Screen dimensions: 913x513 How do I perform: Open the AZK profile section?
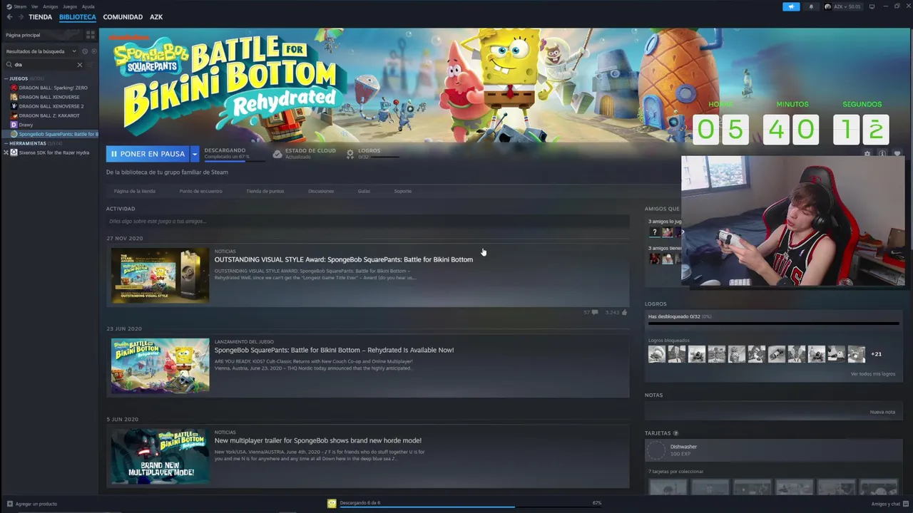156,17
